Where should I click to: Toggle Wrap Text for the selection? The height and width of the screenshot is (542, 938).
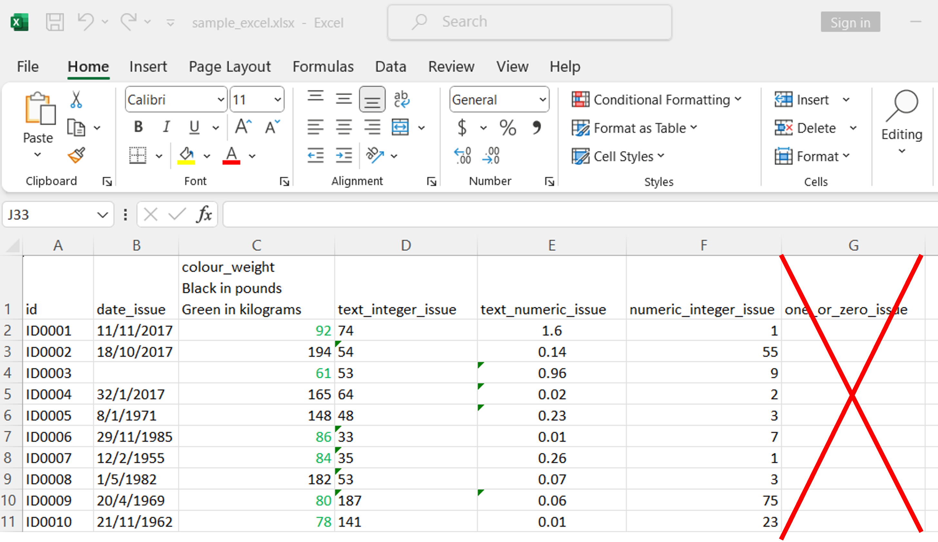click(402, 99)
